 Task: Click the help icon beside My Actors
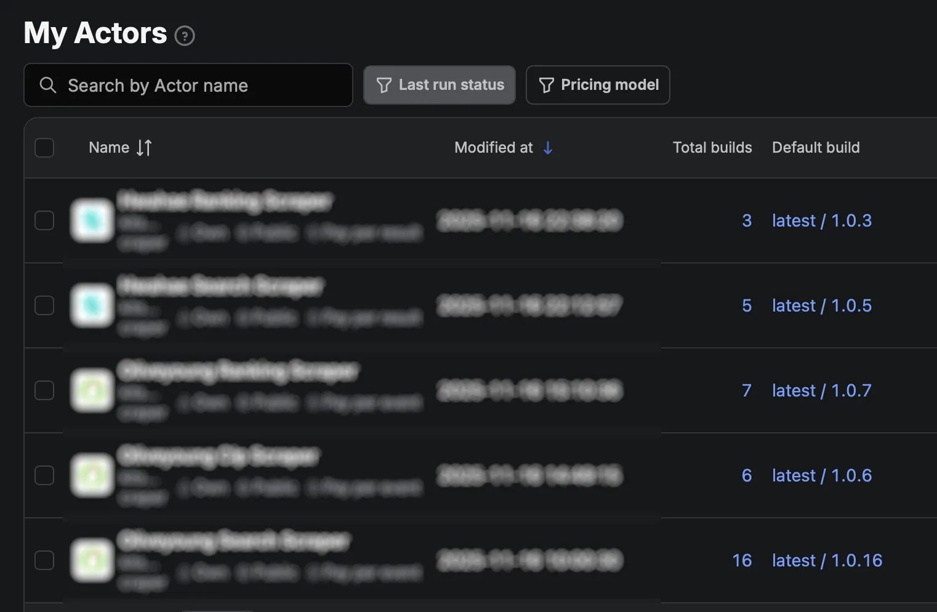pyautogui.click(x=185, y=36)
